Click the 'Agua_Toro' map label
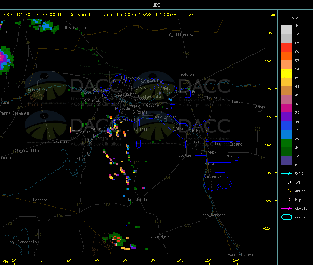The height and width of the screenshot is (265, 313). tap(37, 90)
